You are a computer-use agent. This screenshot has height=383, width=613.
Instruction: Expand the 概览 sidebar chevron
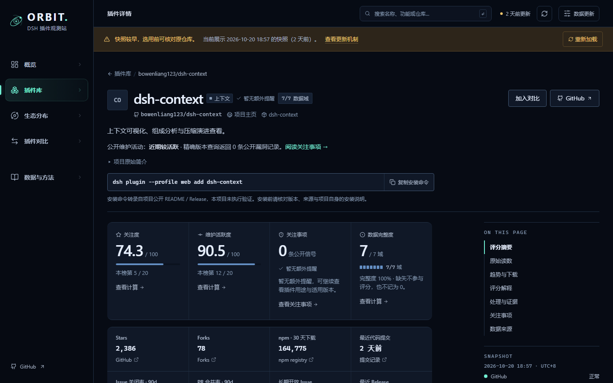(x=80, y=64)
